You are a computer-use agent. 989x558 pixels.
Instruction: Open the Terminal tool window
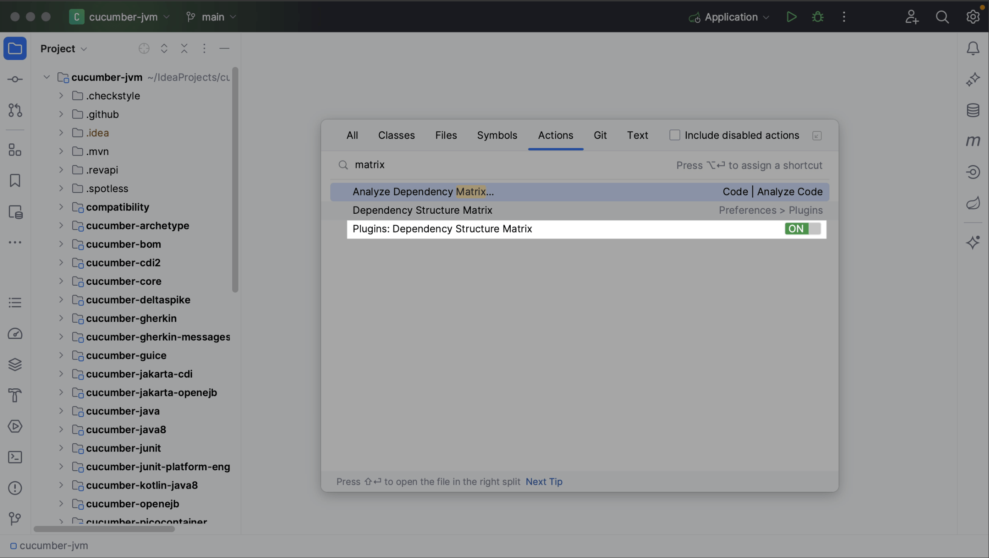point(15,457)
